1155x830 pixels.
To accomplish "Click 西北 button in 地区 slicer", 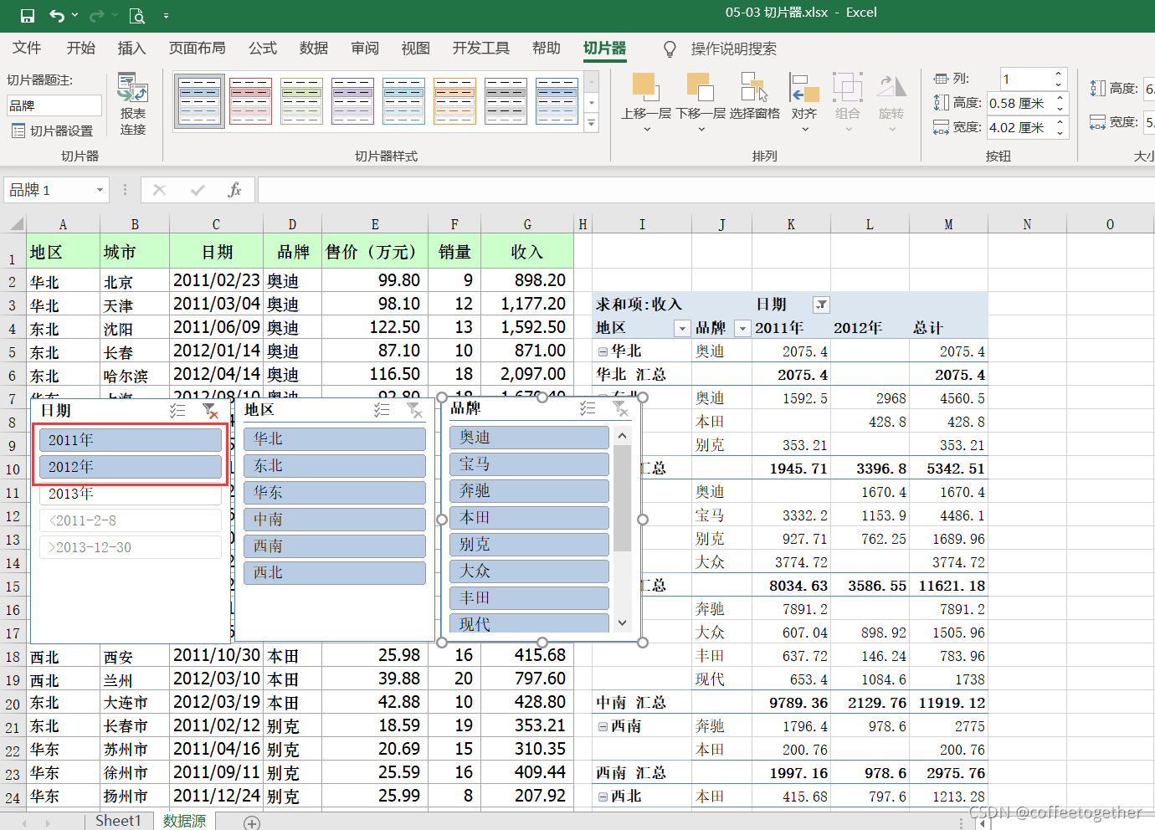I will [335, 573].
